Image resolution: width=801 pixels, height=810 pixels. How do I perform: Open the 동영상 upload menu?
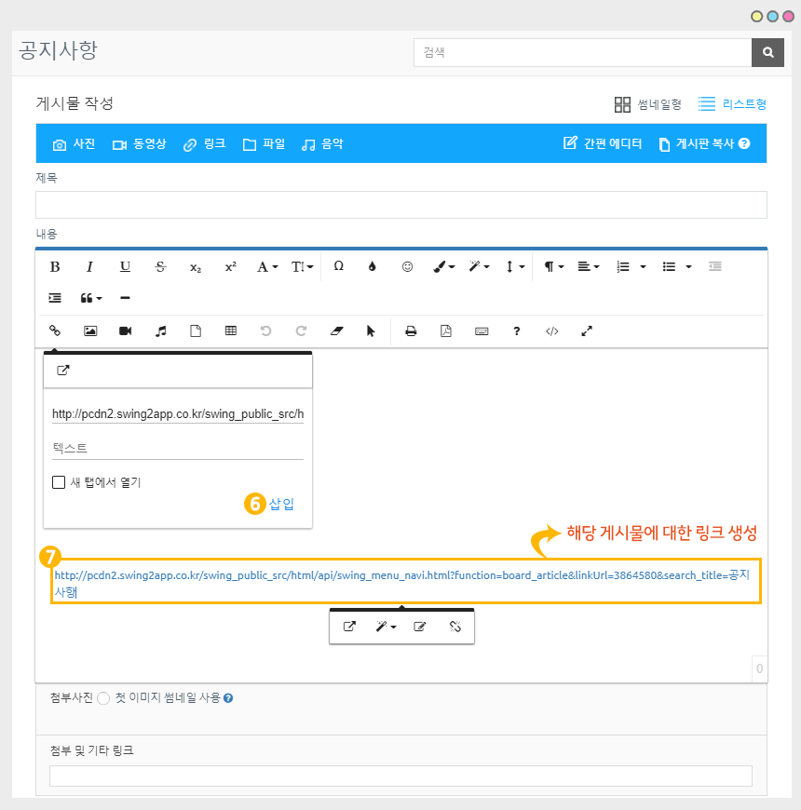pos(139,144)
